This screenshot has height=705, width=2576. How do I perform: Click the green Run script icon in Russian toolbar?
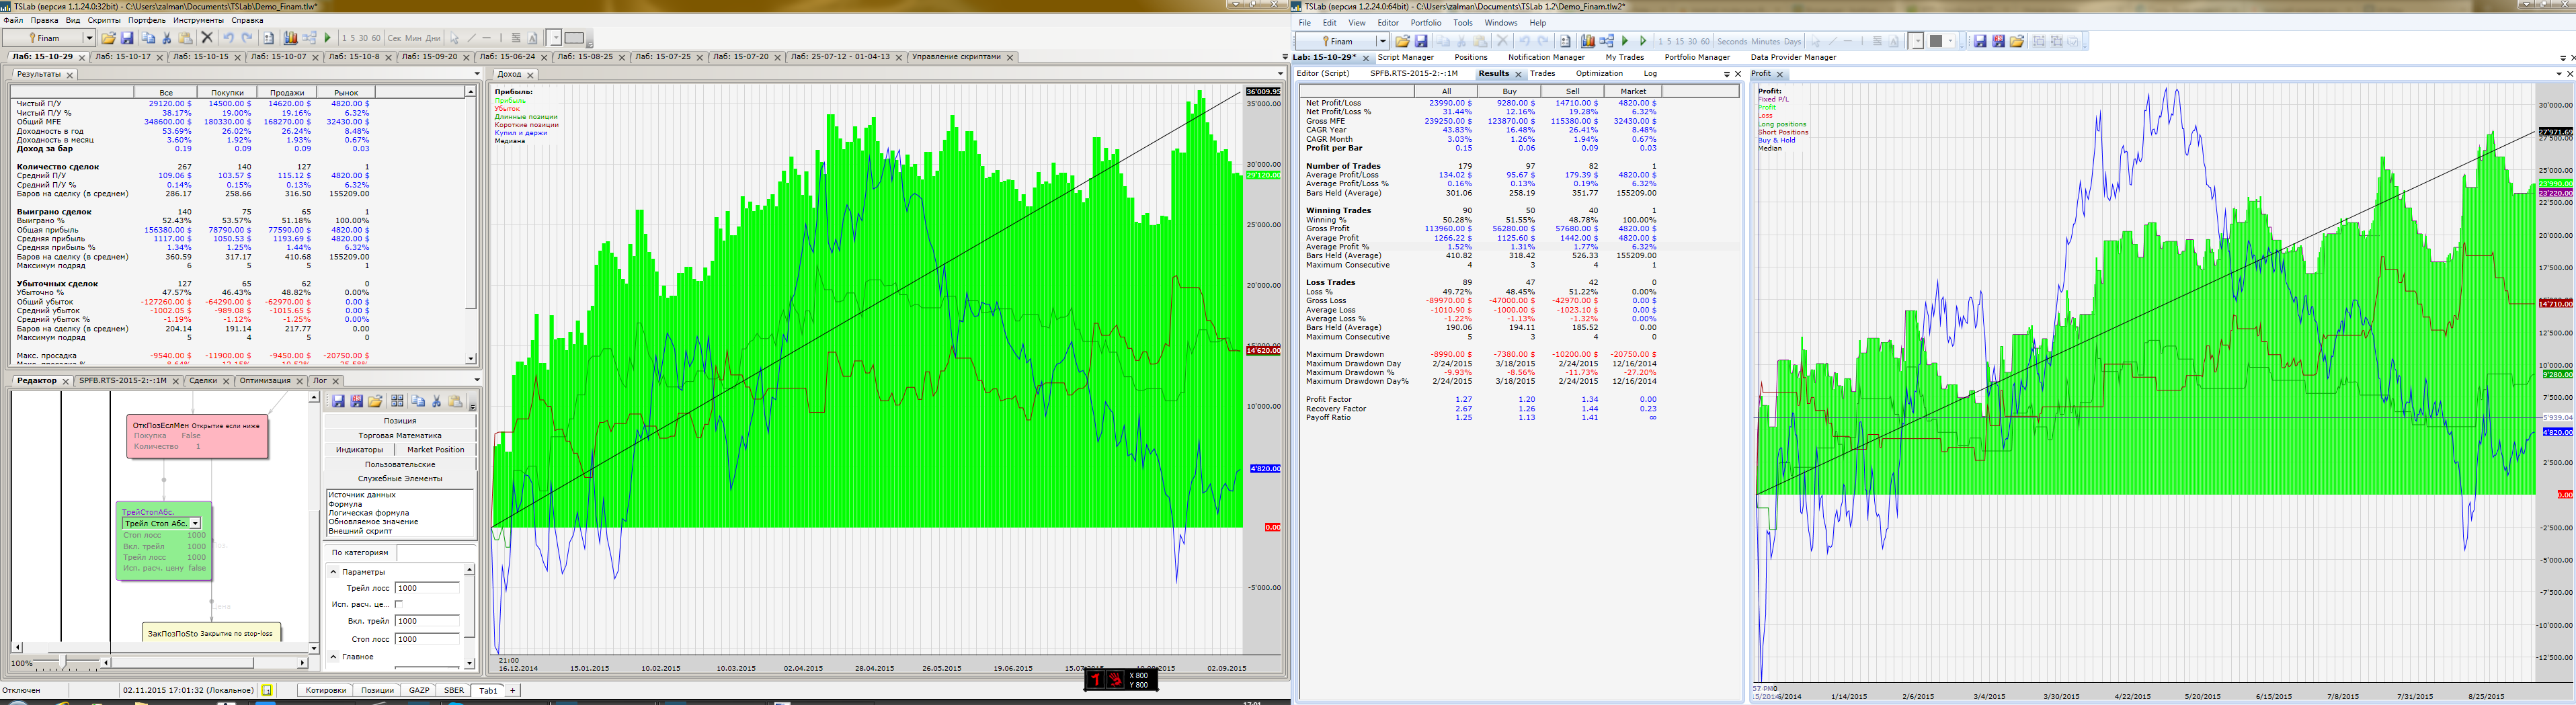click(327, 38)
